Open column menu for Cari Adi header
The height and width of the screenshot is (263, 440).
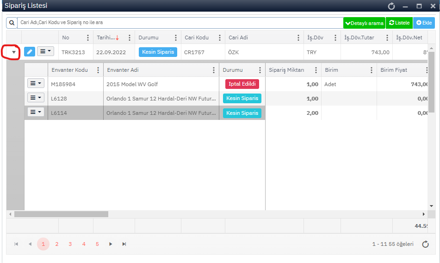point(299,38)
